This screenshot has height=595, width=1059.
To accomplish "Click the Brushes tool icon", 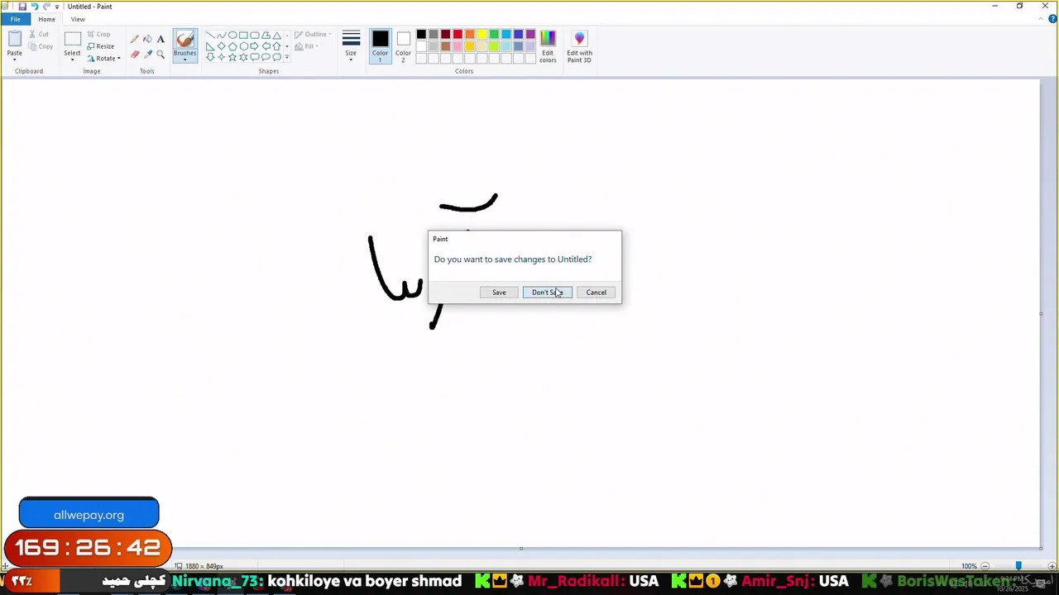I will [185, 38].
